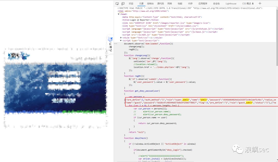The image size is (278, 162).
Task: Switch to the 网络 tab
Action: 170,4
